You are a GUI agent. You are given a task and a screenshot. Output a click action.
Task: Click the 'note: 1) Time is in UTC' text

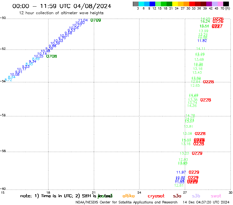tap(47, 196)
